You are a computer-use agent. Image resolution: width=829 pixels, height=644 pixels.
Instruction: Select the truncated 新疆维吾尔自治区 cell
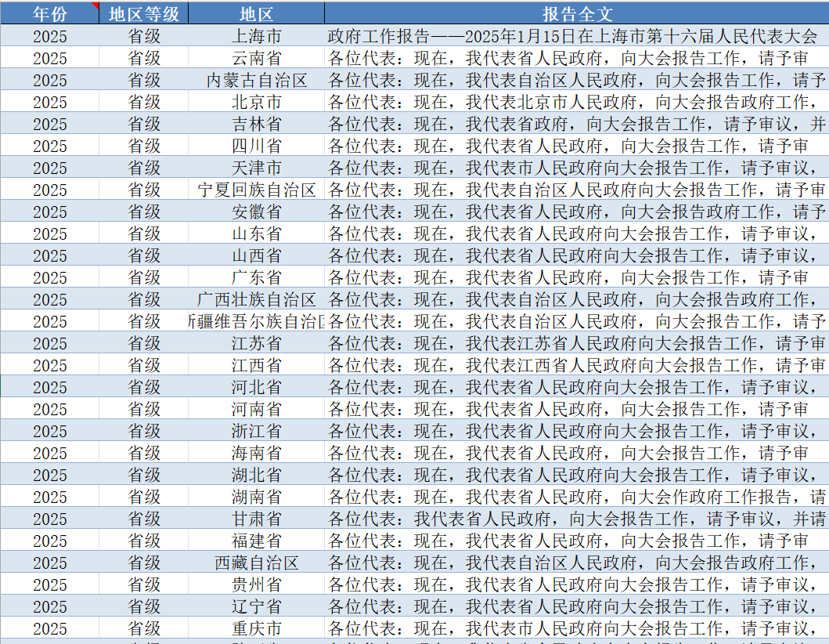tap(257, 321)
